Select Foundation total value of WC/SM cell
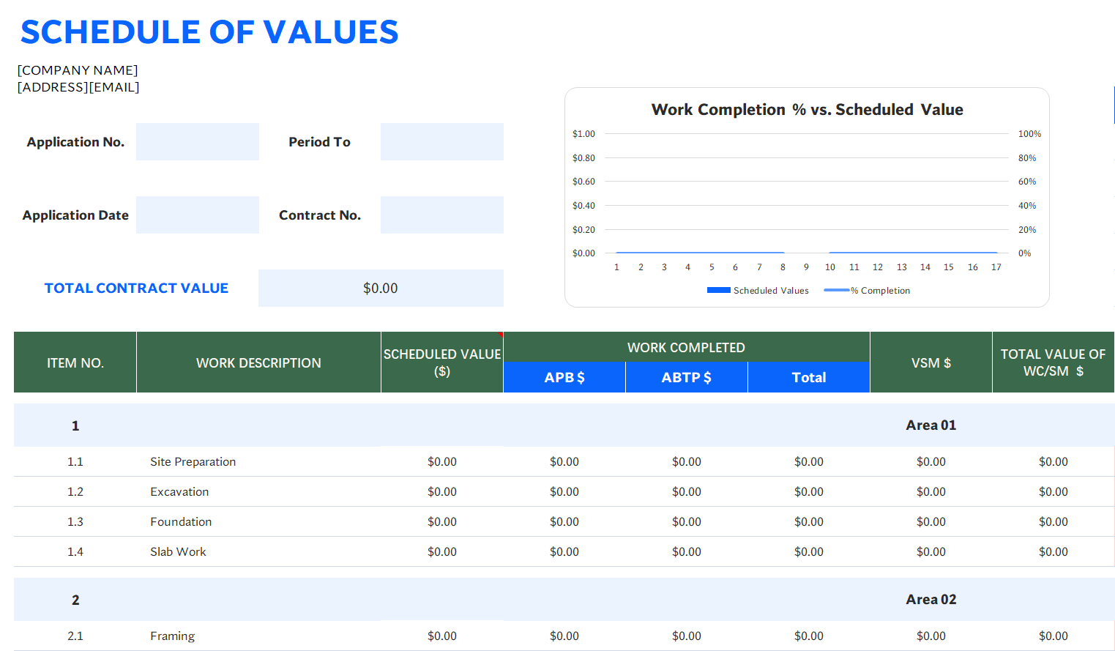 click(x=1054, y=522)
